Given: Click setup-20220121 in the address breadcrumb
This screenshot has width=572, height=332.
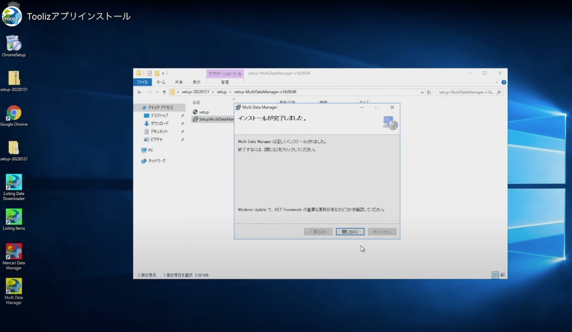Looking at the screenshot, I should pos(196,92).
